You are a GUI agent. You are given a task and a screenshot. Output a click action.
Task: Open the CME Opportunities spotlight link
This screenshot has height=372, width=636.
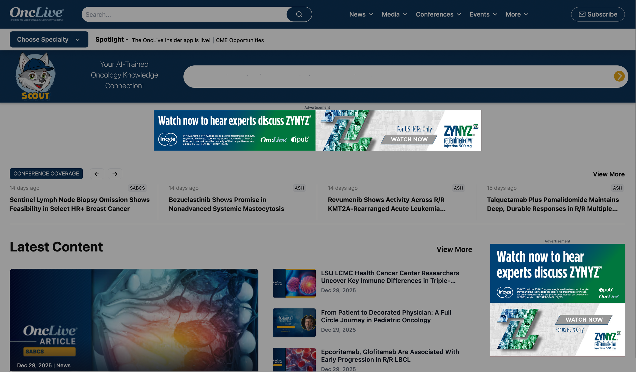pyautogui.click(x=240, y=40)
